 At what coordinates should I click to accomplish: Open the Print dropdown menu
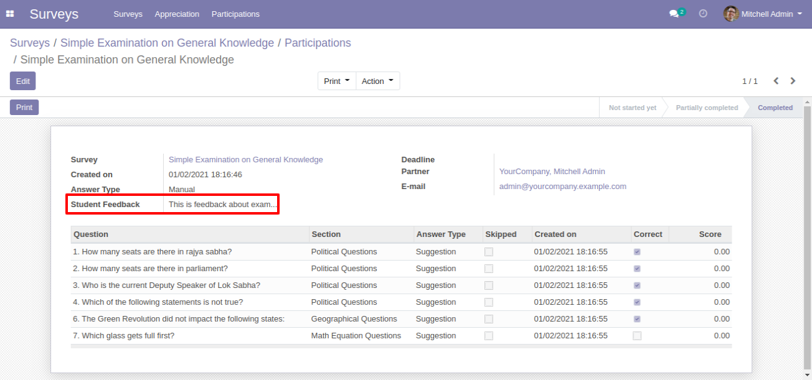click(337, 81)
